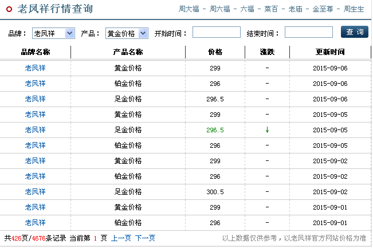The image size is (373, 248).
Task: Click the 老凤祥行情查询 page title
Action: coord(55,9)
